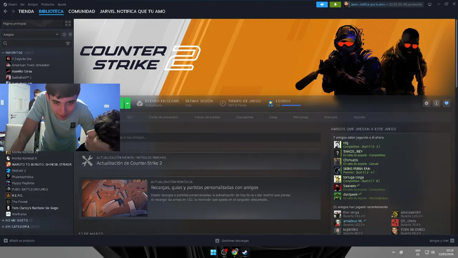Click the library search field
This screenshot has width=458, height=258.
pos(36,43)
